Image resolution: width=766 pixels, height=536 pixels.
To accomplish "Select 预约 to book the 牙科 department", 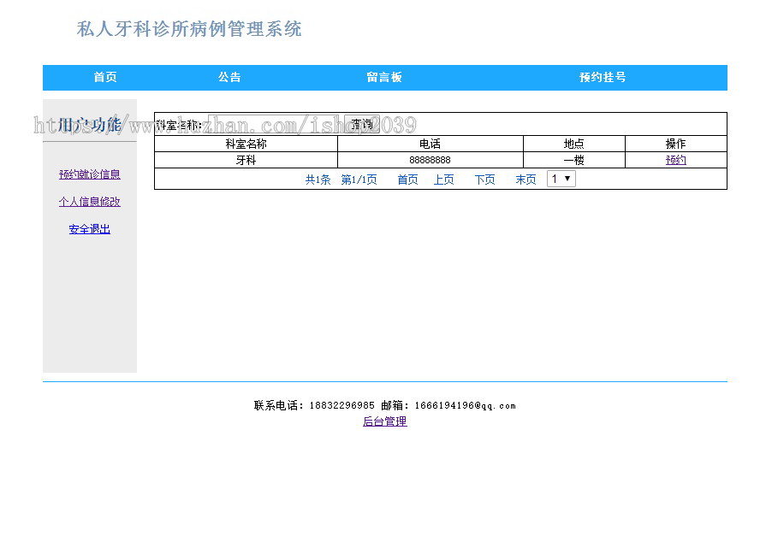I will pyautogui.click(x=675, y=160).
